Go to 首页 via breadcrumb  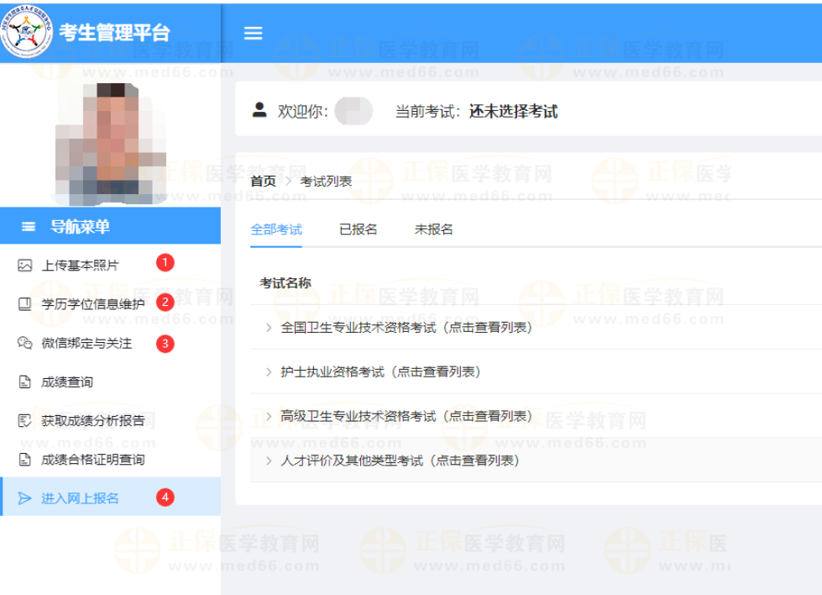click(263, 181)
